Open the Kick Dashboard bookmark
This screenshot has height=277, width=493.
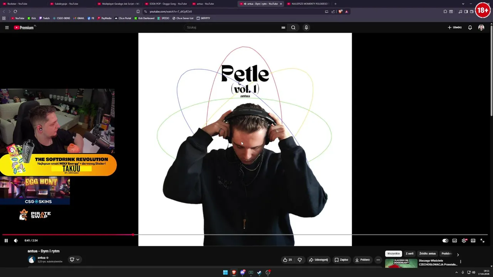pos(144,18)
